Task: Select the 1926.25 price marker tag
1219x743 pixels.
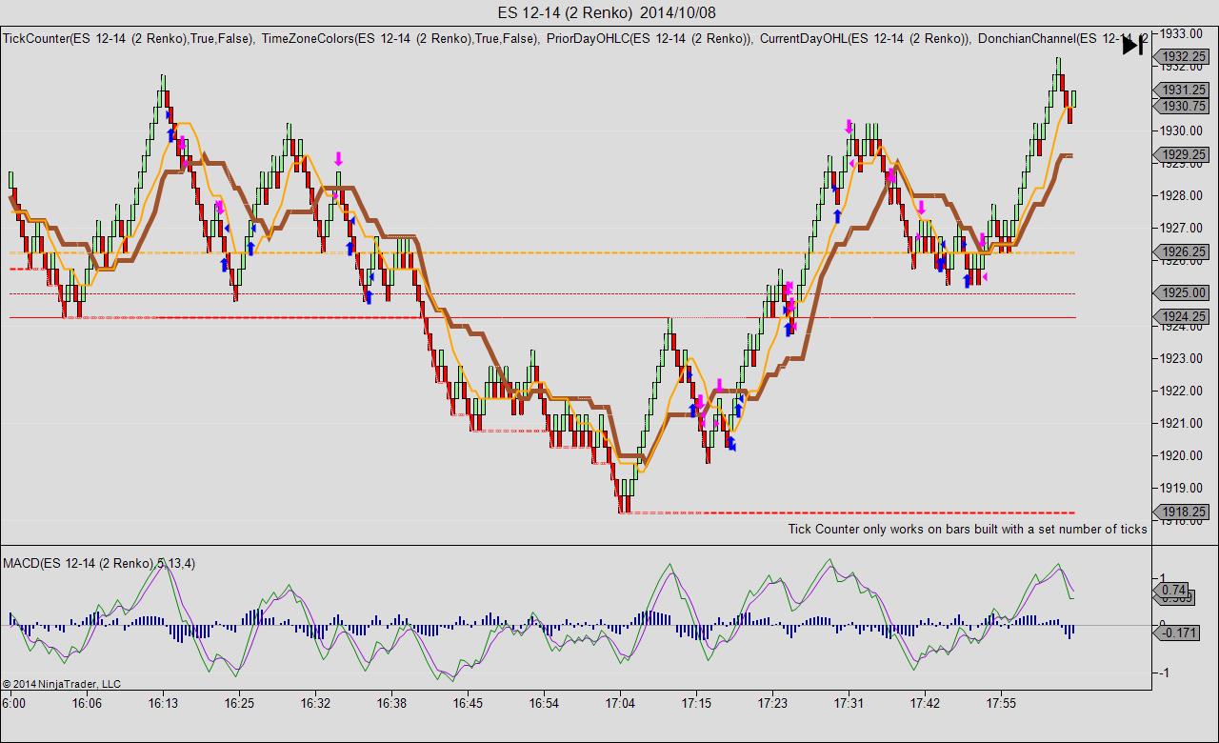Action: coord(1184,252)
